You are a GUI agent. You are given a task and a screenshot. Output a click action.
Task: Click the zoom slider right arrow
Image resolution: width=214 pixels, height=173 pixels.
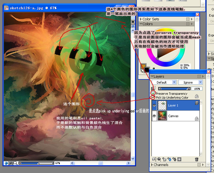(x=53, y=163)
